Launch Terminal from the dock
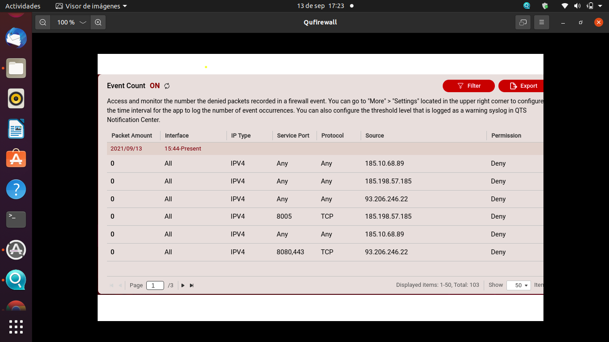Screen dimensions: 609x342 [x=16, y=220]
